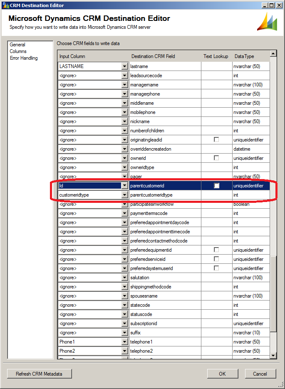Screen dimensions: 285x389
Task: Click the shippingmethodcode field cell
Action: [165, 287]
